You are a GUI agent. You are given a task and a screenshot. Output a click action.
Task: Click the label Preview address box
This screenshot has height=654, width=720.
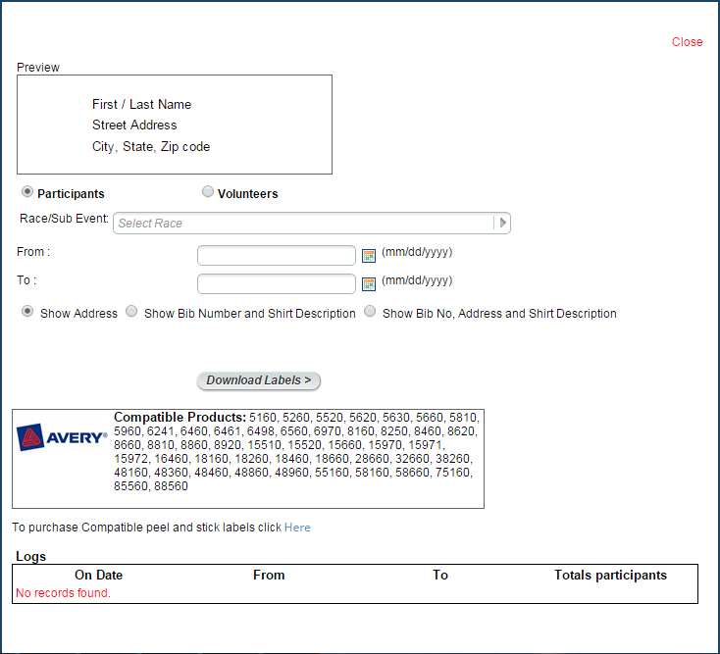coord(175,126)
